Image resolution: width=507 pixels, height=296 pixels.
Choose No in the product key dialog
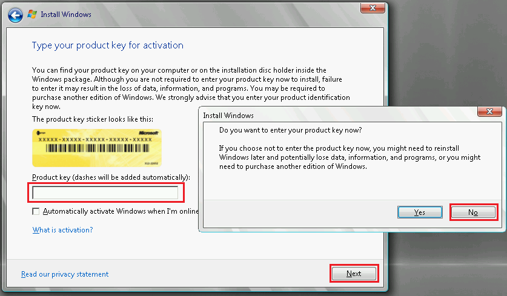pos(473,212)
